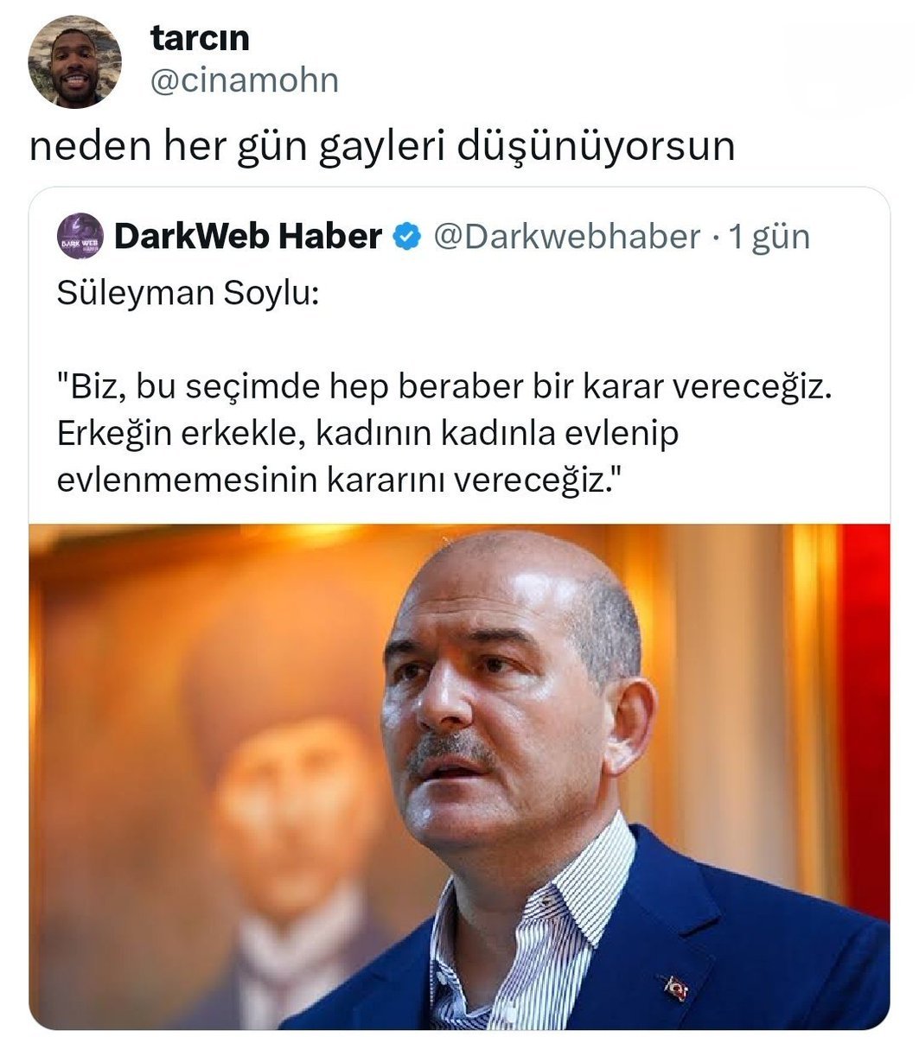Click the line "evlenmemesinin kararını vereceğiz."
Screen dimensions: 919x1037
[339, 480]
